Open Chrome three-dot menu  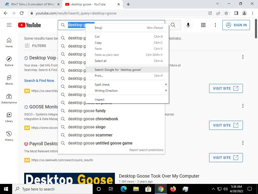[x=252, y=13]
